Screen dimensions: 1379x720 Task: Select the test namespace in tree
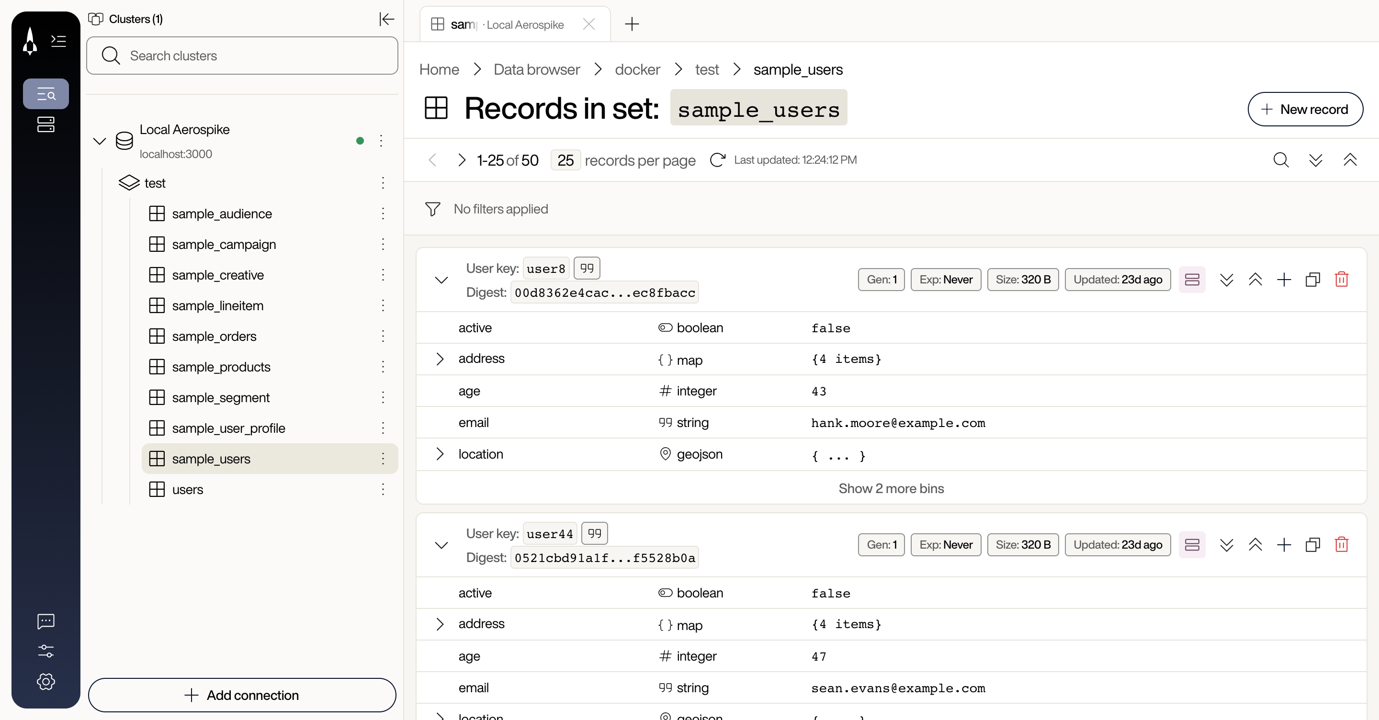155,183
